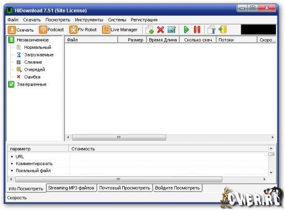Launch Flv Robot from toolbar
The width and height of the screenshot is (285, 210).
[x=83, y=30]
